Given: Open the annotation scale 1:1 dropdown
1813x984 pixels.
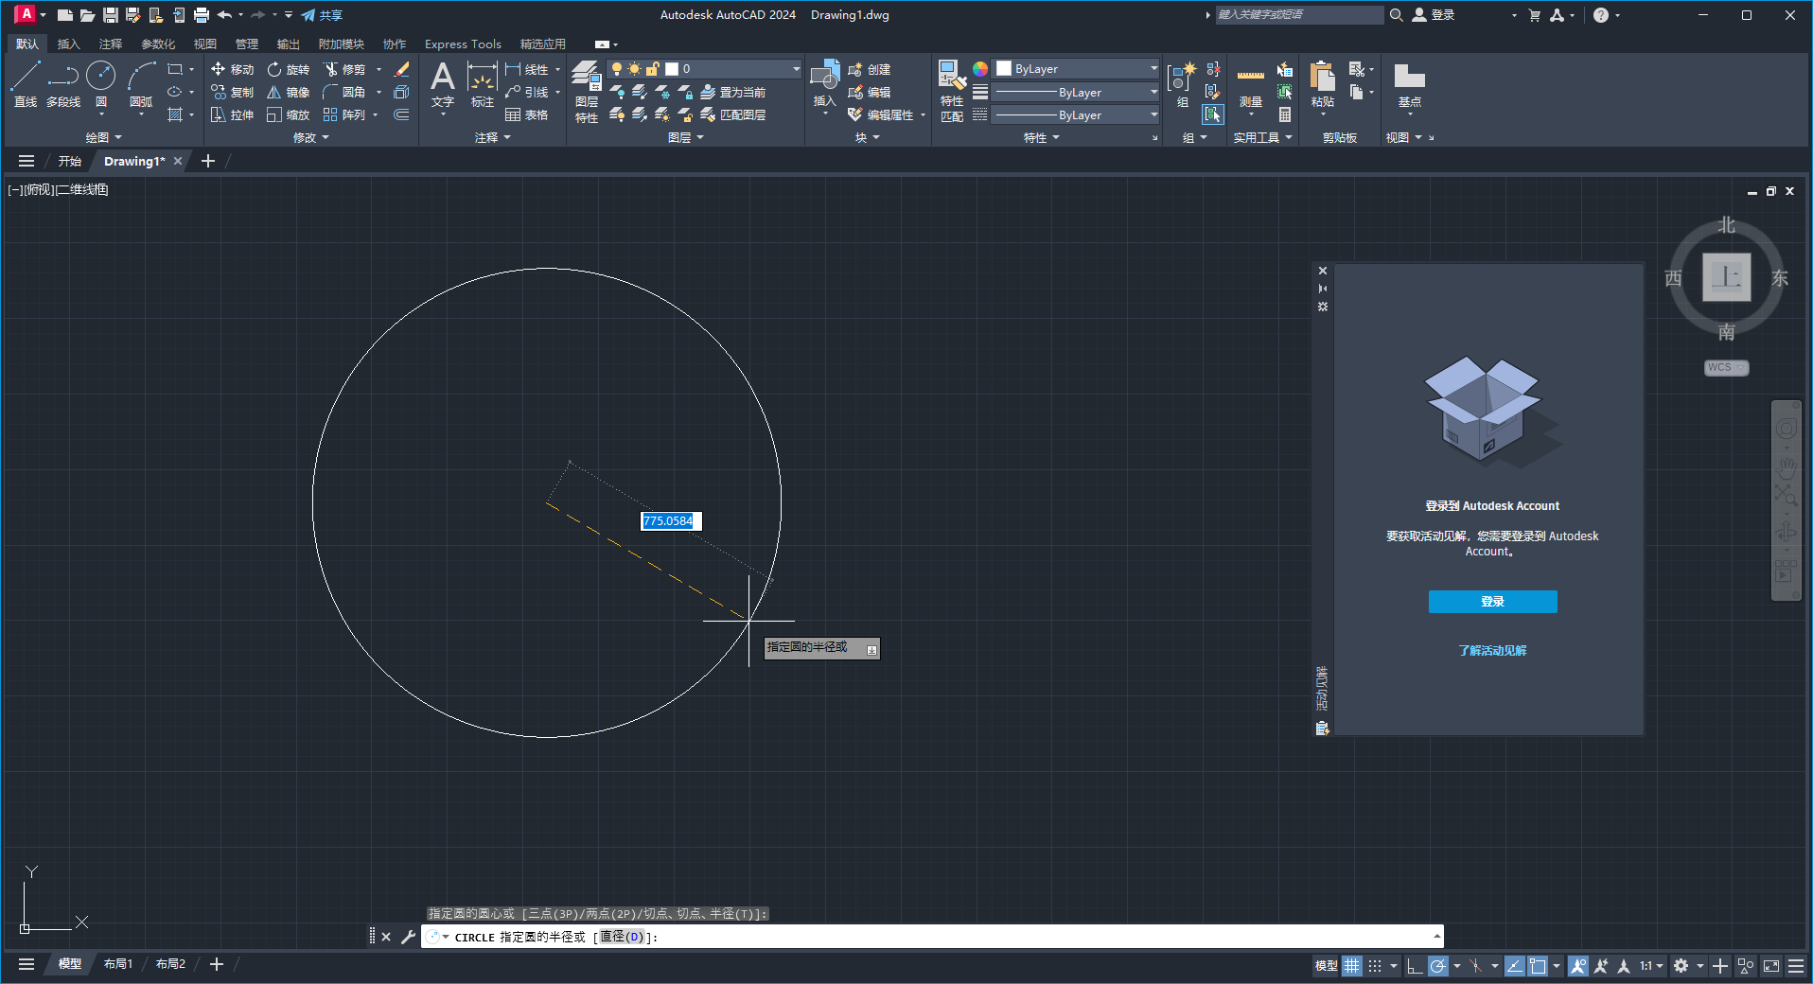Looking at the screenshot, I should pos(1651,966).
